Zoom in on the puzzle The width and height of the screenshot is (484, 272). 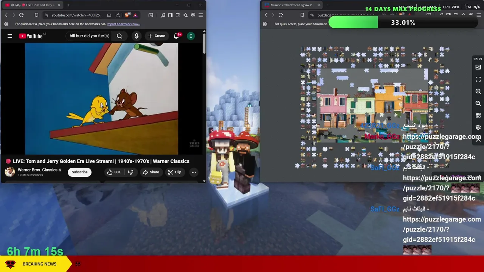[x=478, y=91]
